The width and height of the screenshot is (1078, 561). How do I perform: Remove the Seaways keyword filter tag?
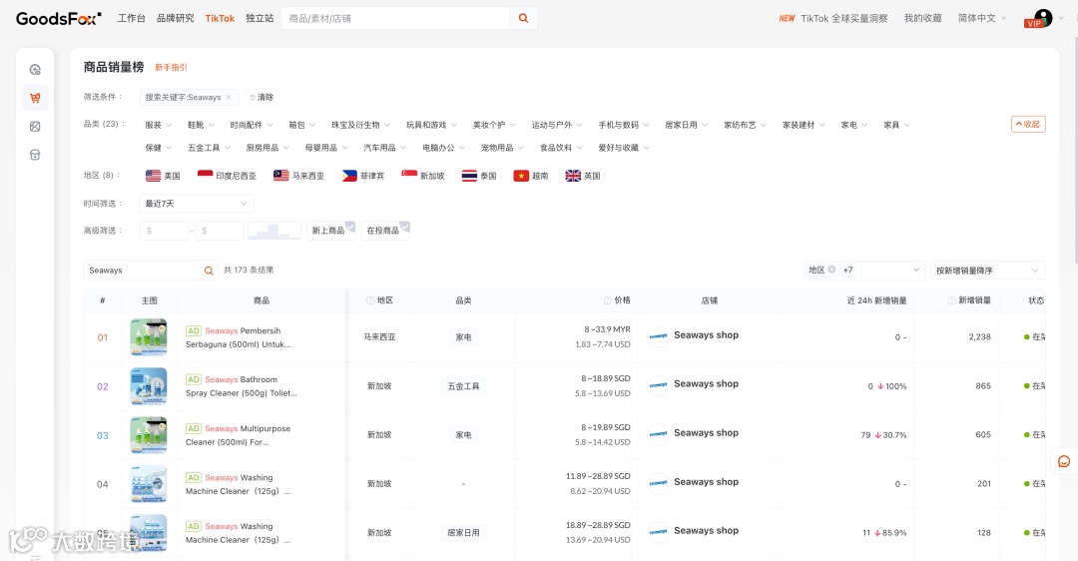[x=229, y=97]
